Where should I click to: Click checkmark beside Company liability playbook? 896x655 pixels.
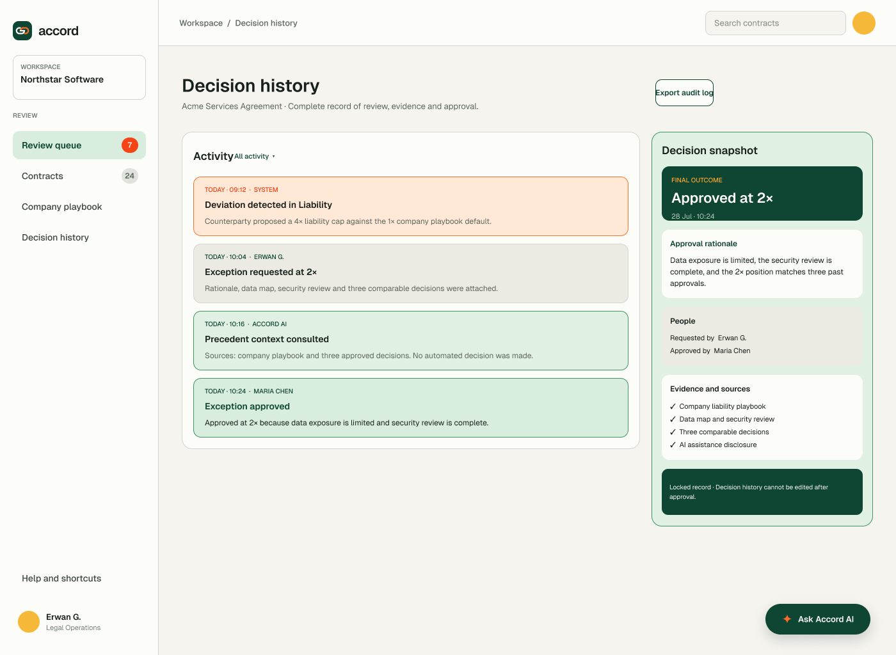pos(673,407)
